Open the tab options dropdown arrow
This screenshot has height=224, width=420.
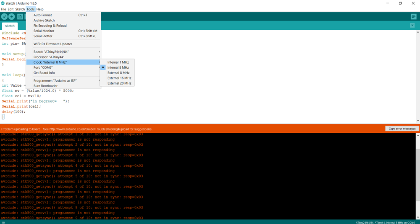412,26
